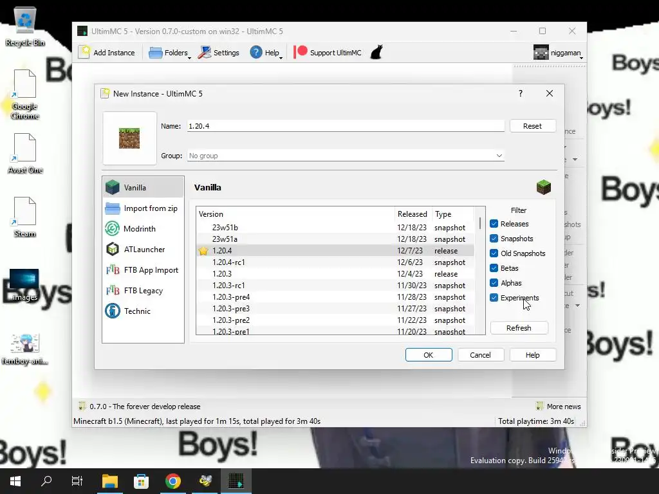Click the FTB Legacy logo icon
This screenshot has height=494, width=659.
pyautogui.click(x=113, y=290)
